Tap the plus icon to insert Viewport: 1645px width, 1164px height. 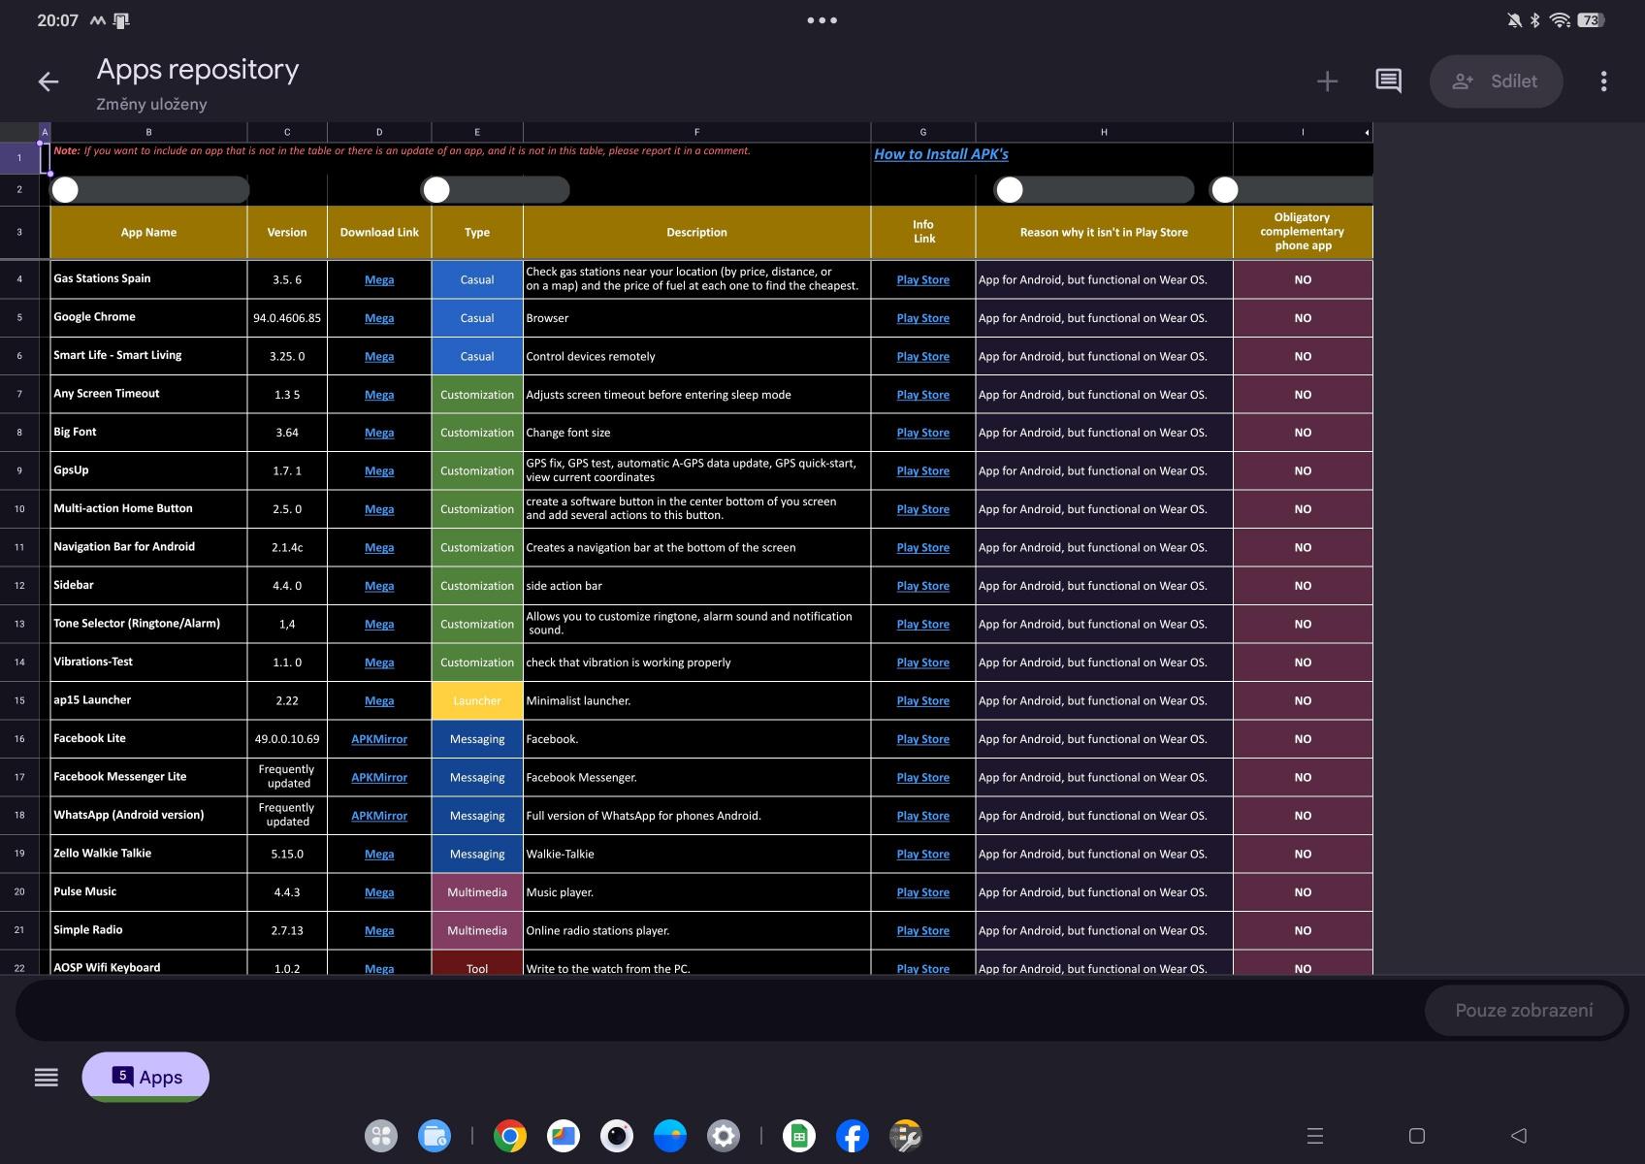(x=1327, y=82)
